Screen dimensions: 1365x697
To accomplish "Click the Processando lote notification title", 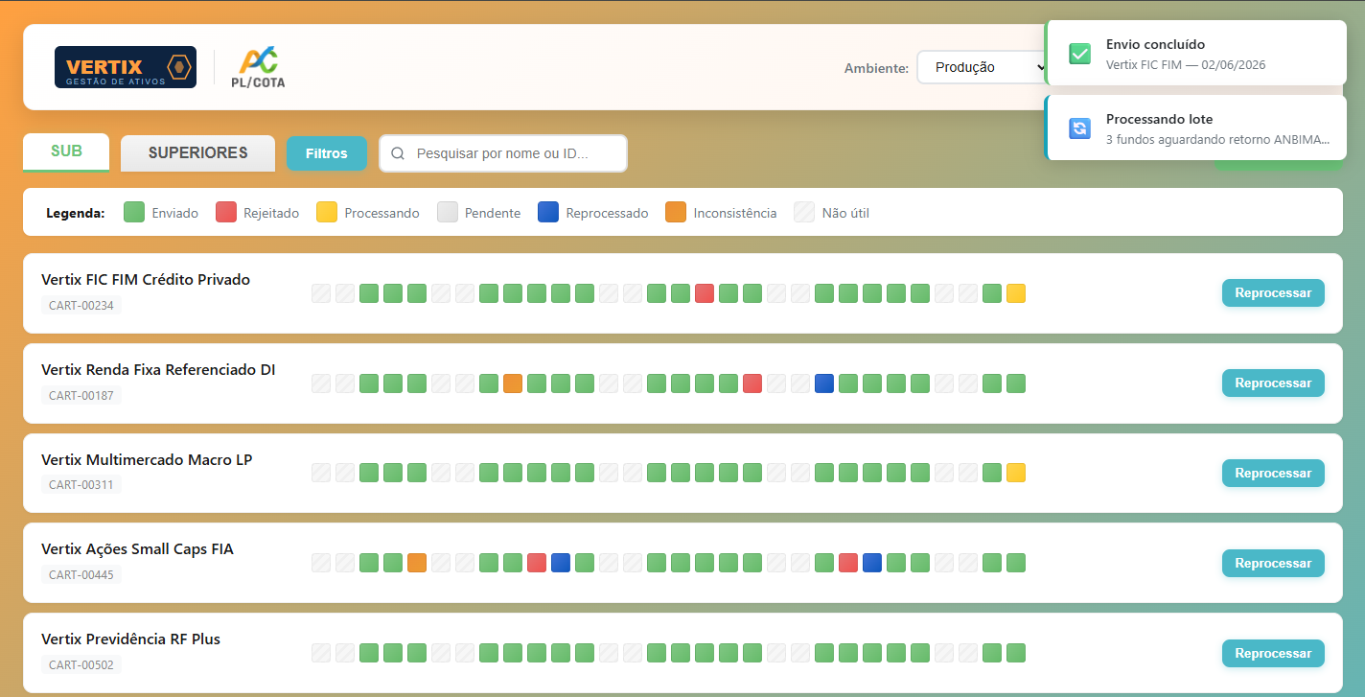I will point(1159,119).
